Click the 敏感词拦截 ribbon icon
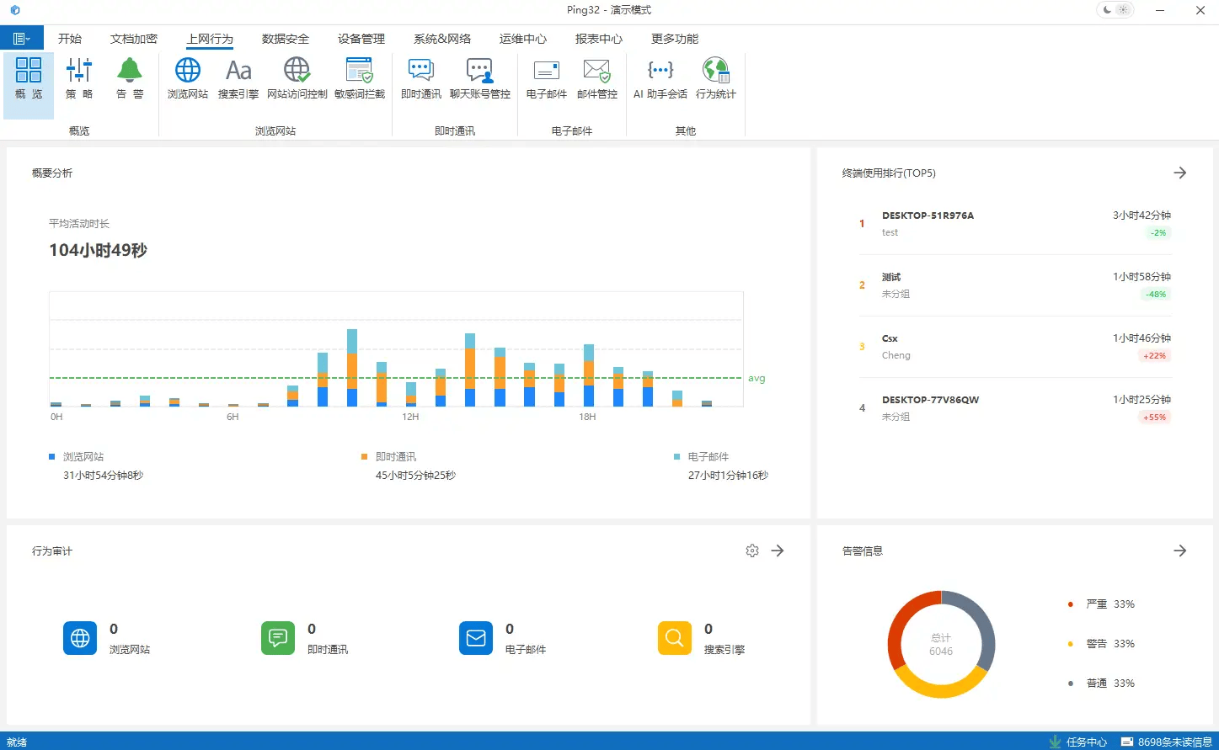Image resolution: width=1219 pixels, height=750 pixels. (359, 78)
